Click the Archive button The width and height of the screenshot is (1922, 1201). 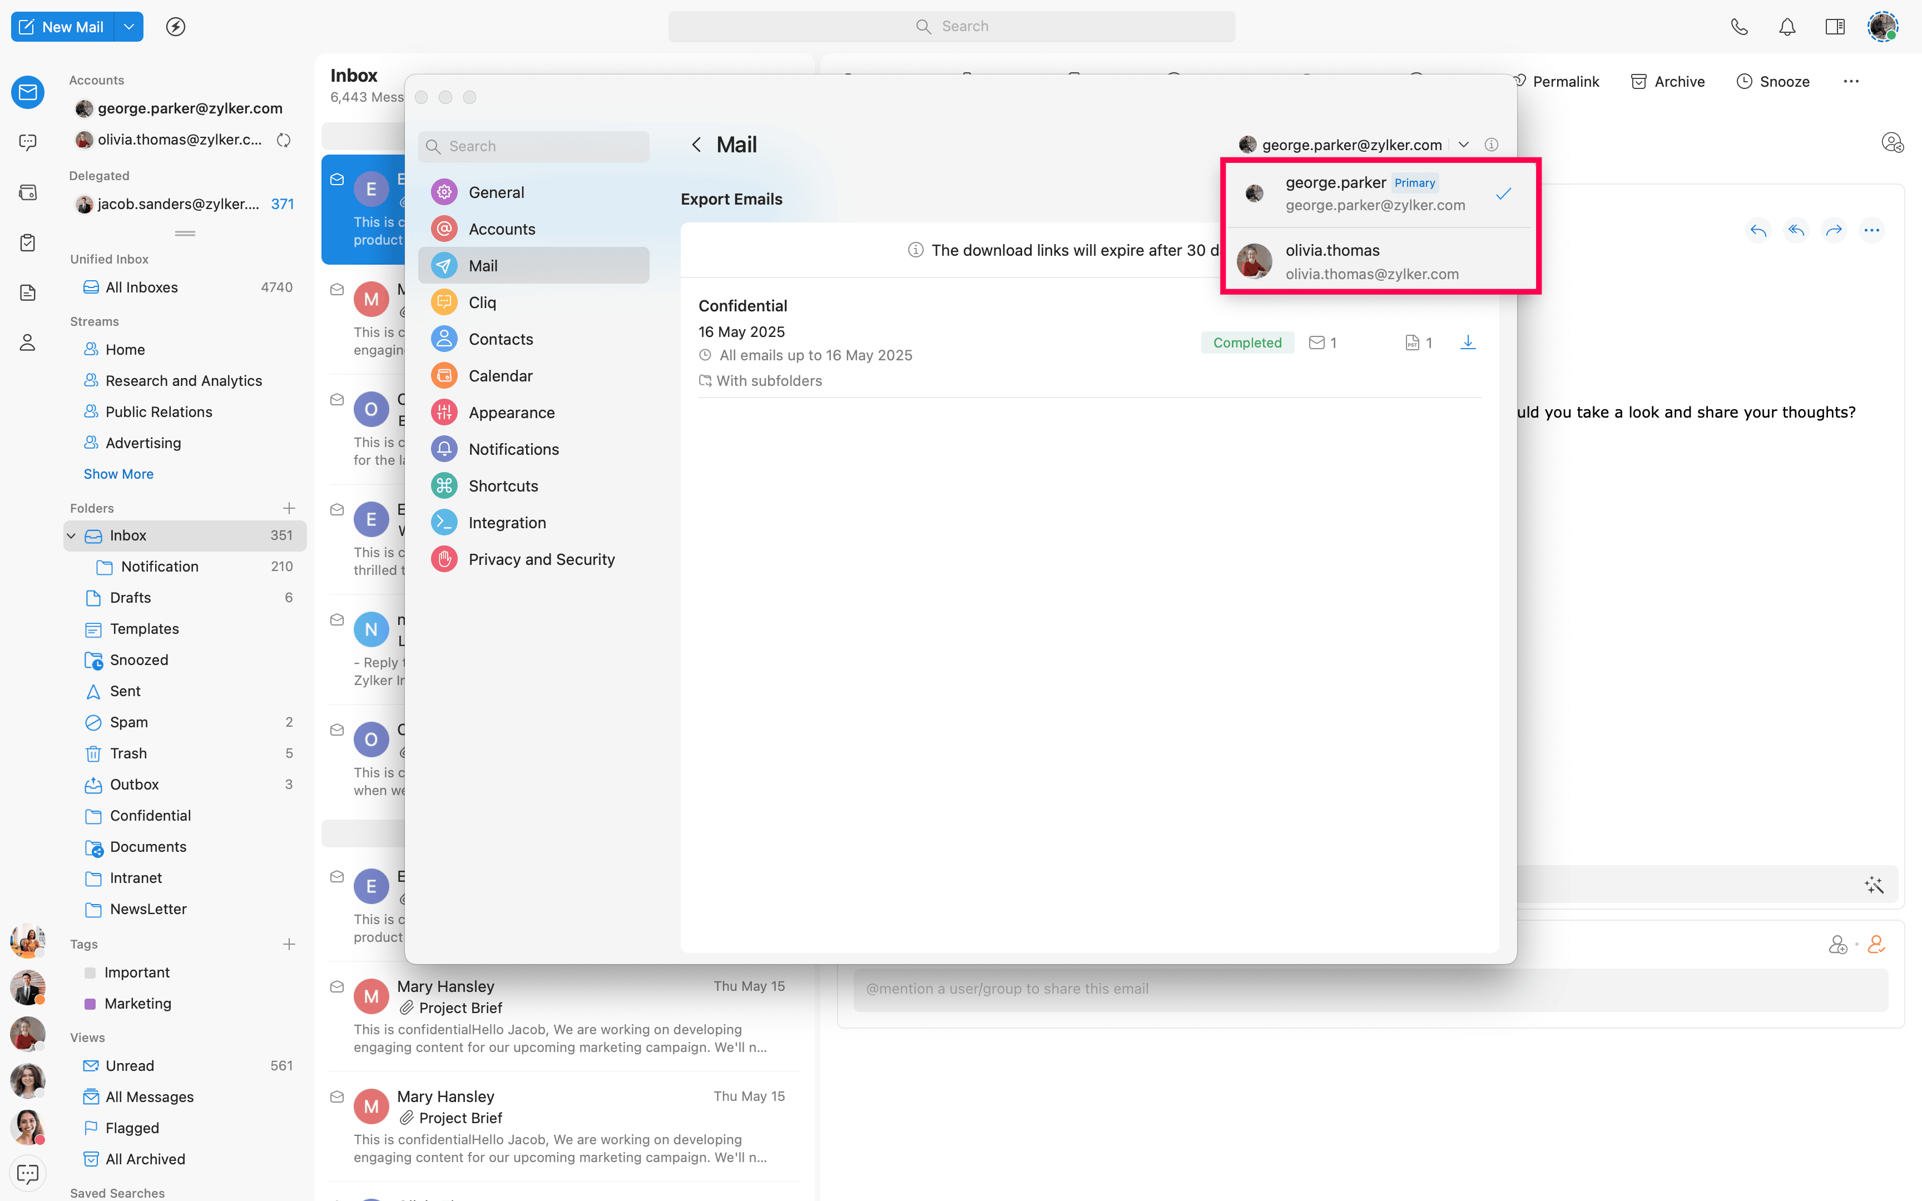[x=1667, y=81]
